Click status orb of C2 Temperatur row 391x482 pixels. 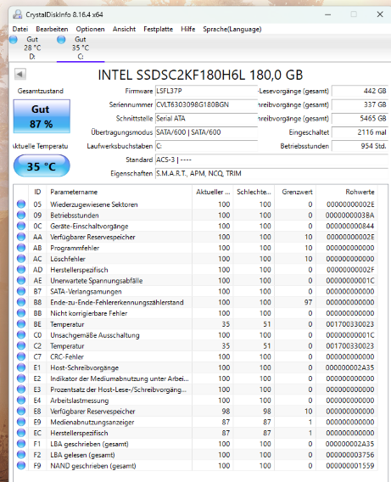(x=21, y=346)
